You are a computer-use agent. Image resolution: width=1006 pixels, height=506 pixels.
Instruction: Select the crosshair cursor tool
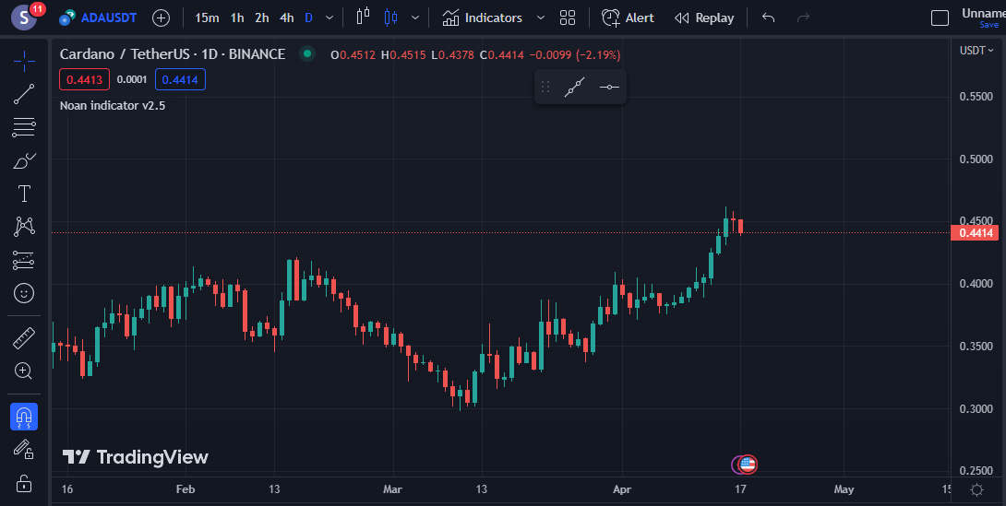click(24, 61)
